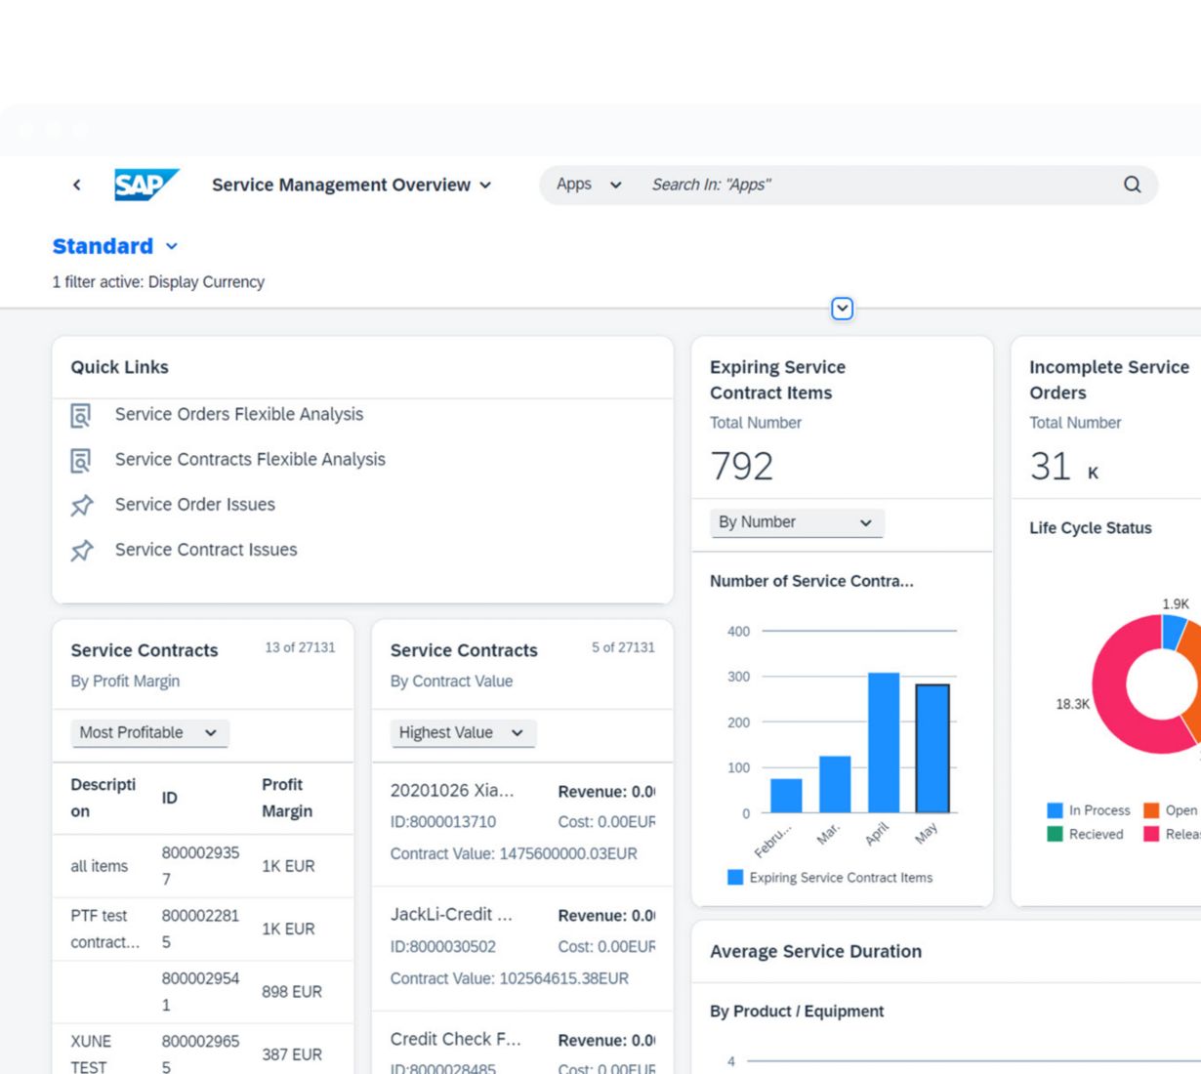Click the pin icon beside Service Order Issues
The width and height of the screenshot is (1201, 1074).
click(82, 505)
